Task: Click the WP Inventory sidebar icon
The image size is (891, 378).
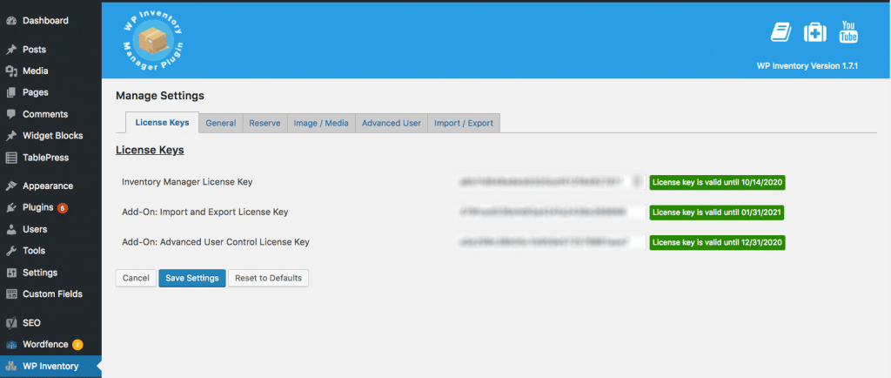Action: [10, 366]
